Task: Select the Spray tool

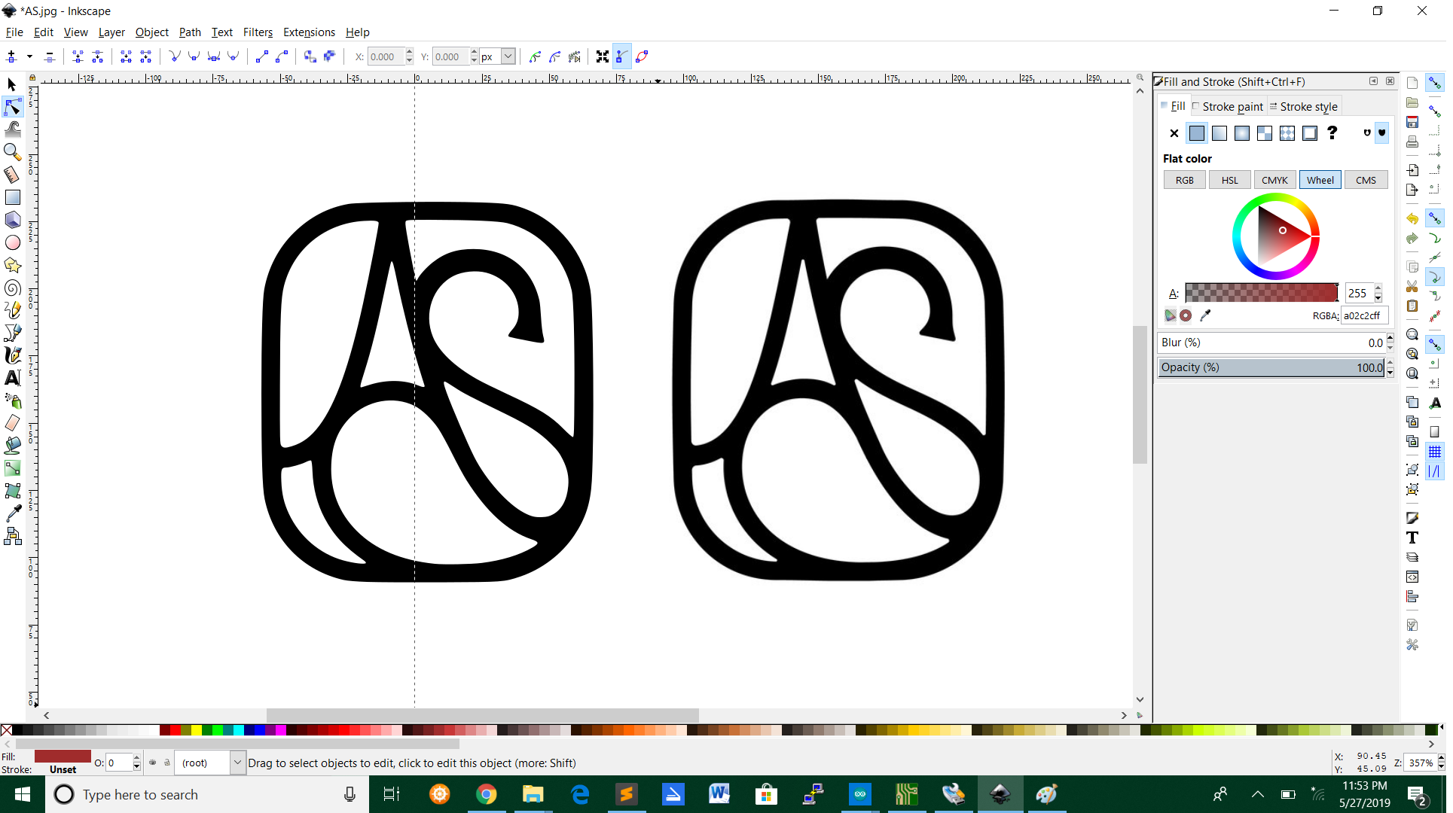Action: pyautogui.click(x=12, y=400)
